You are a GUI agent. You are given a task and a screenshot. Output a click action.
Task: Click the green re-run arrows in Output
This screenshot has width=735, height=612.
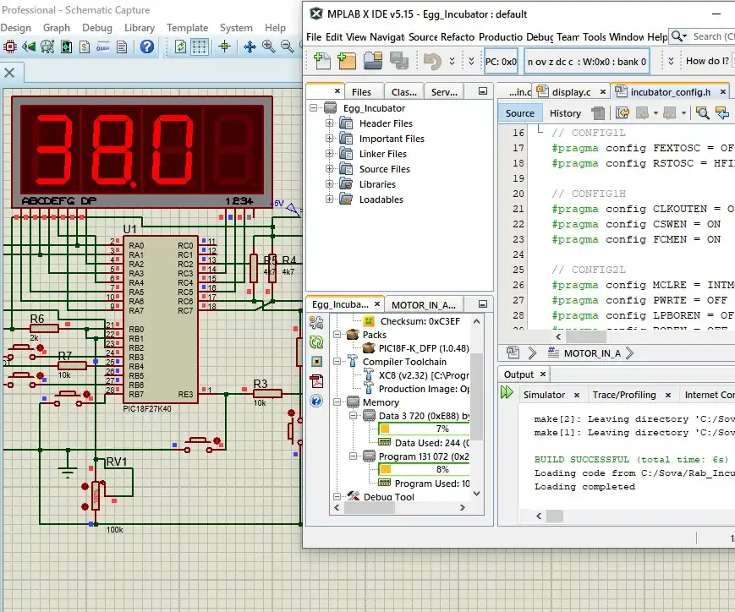click(x=507, y=392)
